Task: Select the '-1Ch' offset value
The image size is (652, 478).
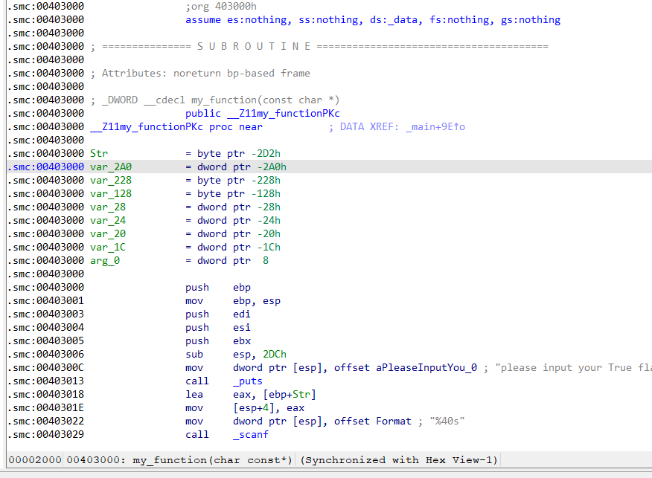Action: pos(269,247)
